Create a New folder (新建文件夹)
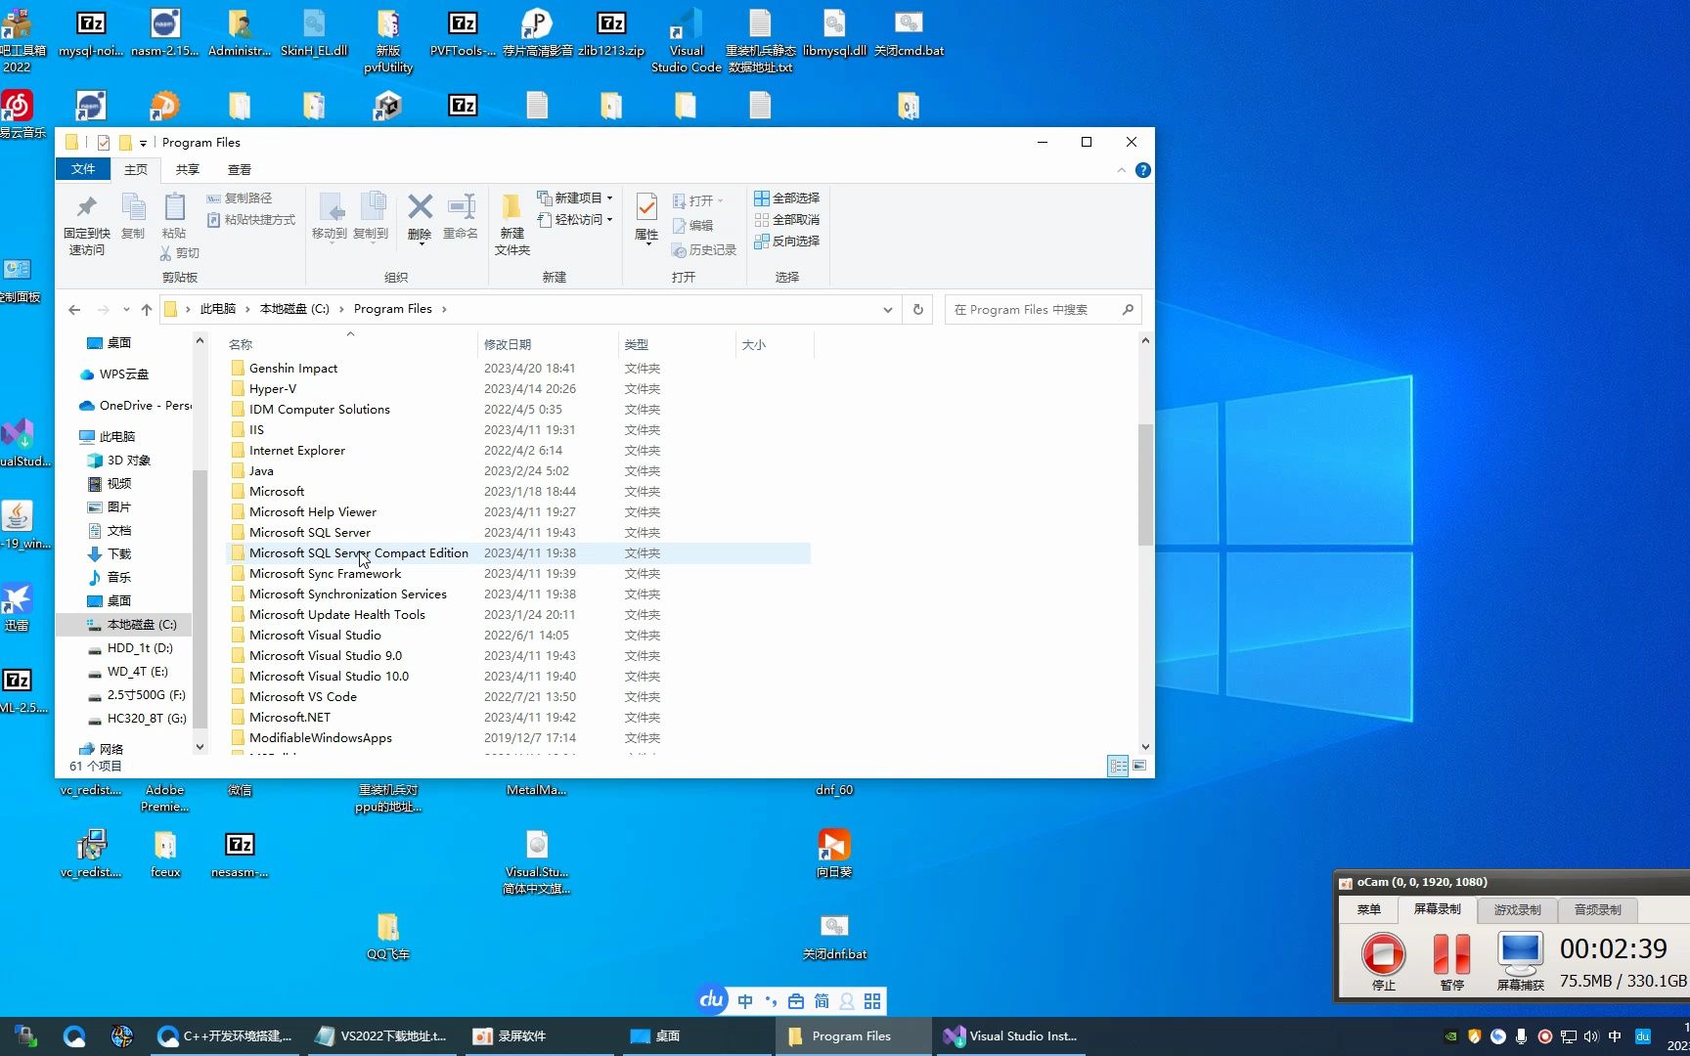This screenshot has height=1056, width=1690. 511,224
